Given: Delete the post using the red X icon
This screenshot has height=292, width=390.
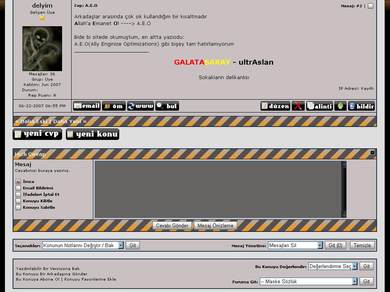Looking at the screenshot, I should click(x=298, y=106).
